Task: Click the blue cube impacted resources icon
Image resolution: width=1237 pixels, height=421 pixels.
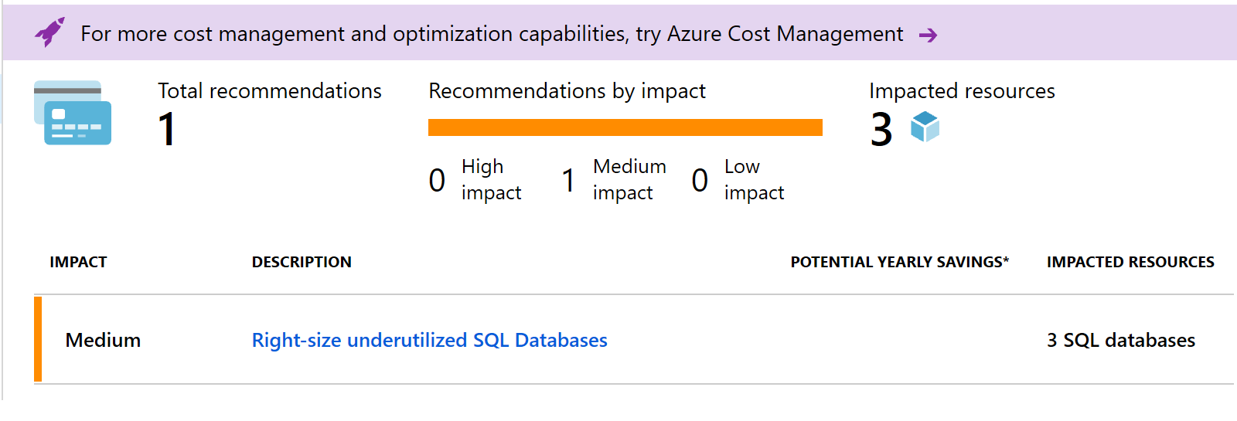Action: coord(925,127)
